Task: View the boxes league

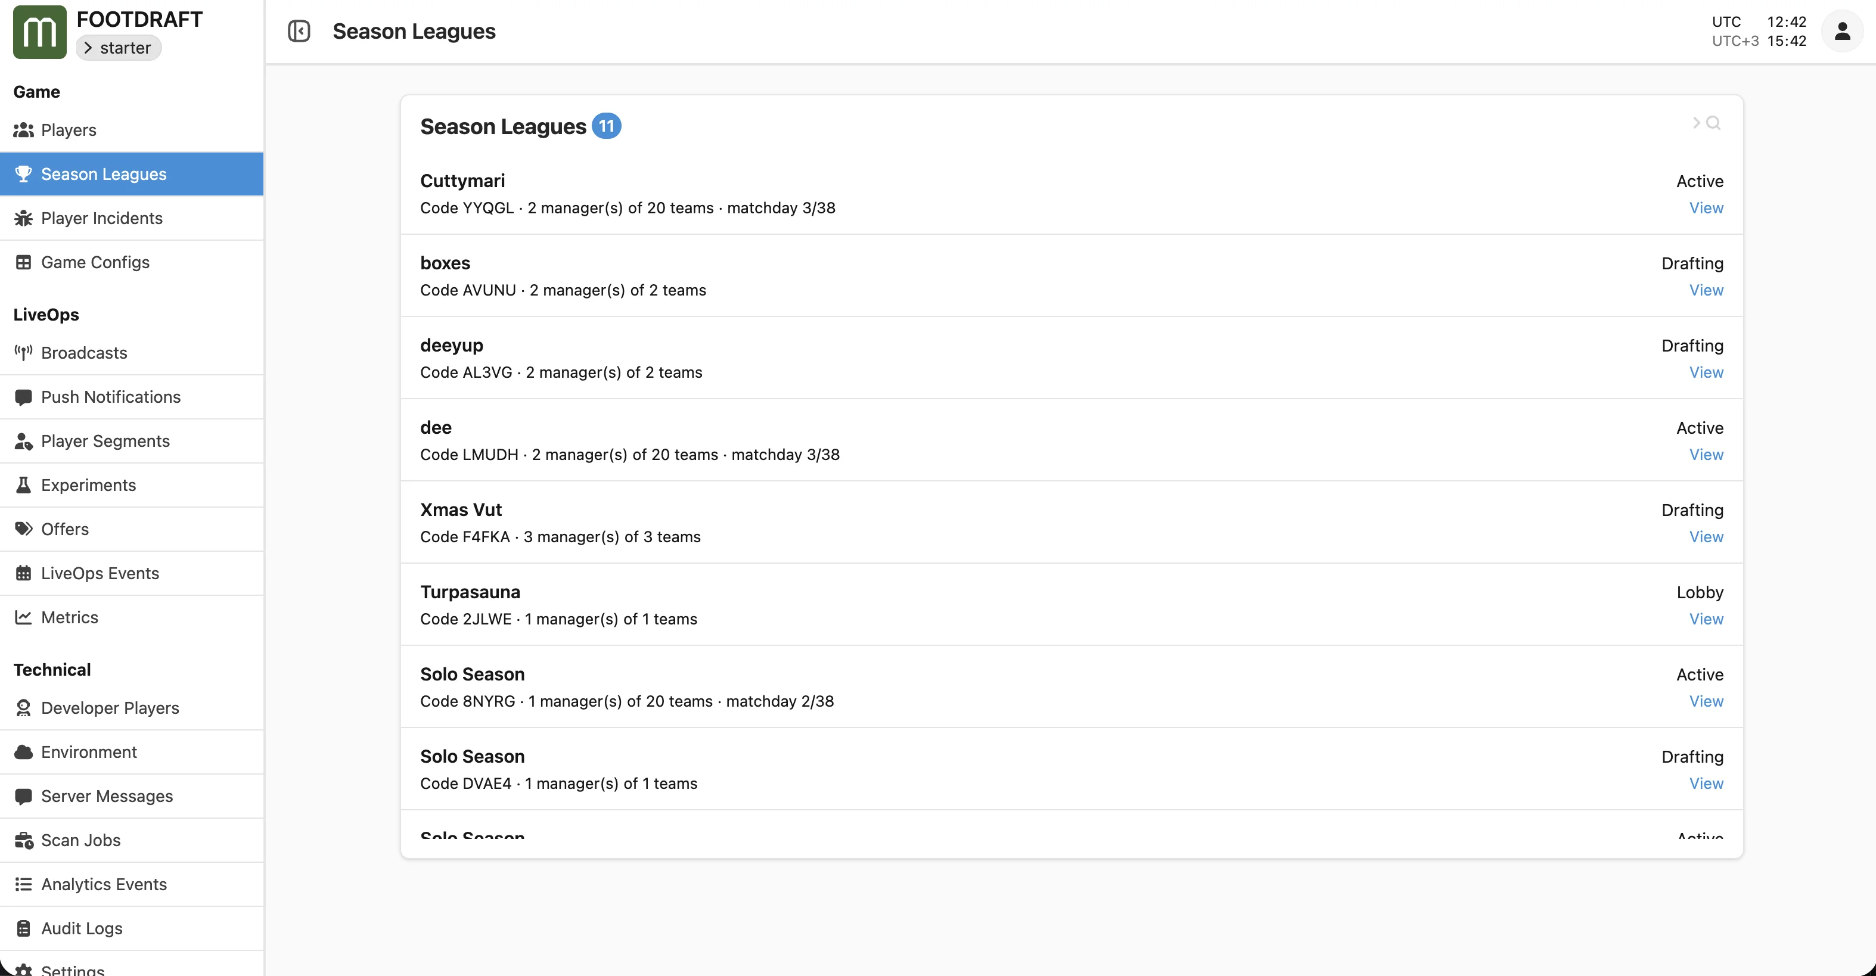Action: click(x=1706, y=291)
